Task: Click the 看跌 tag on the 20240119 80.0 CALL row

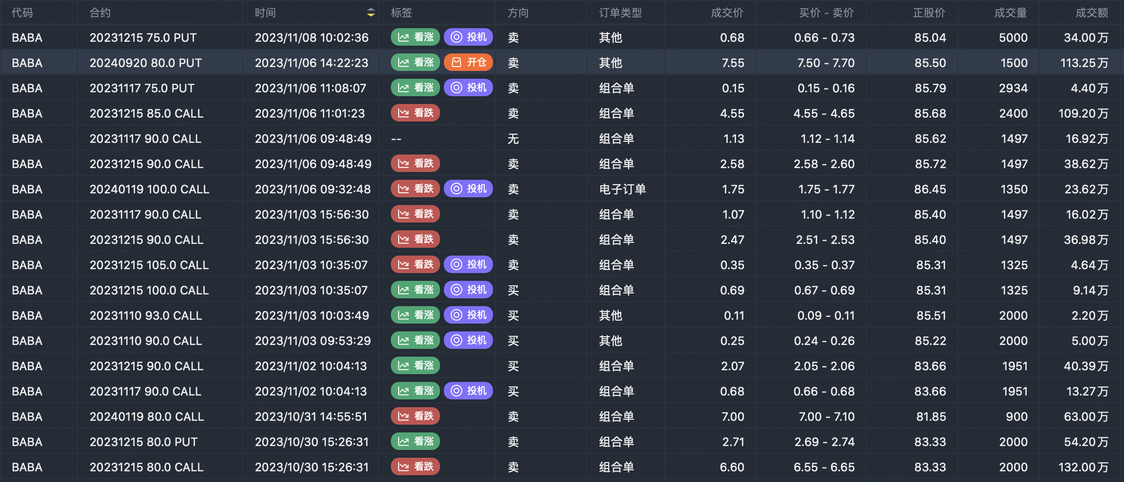Action: (x=415, y=416)
